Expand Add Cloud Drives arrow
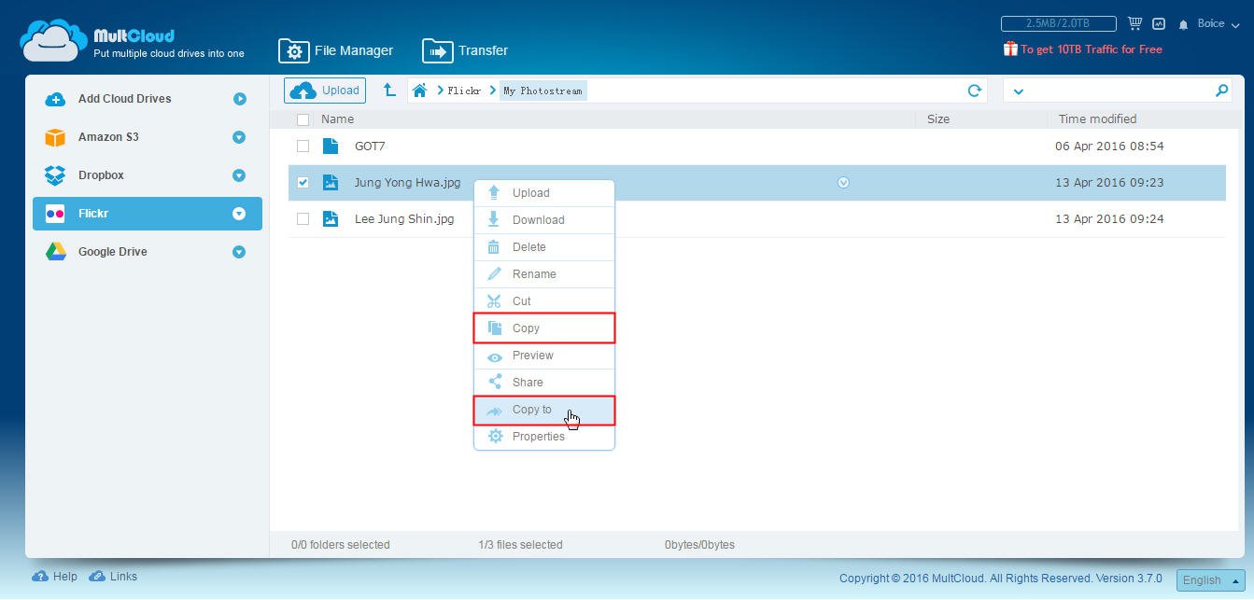1254x600 pixels. (239, 99)
